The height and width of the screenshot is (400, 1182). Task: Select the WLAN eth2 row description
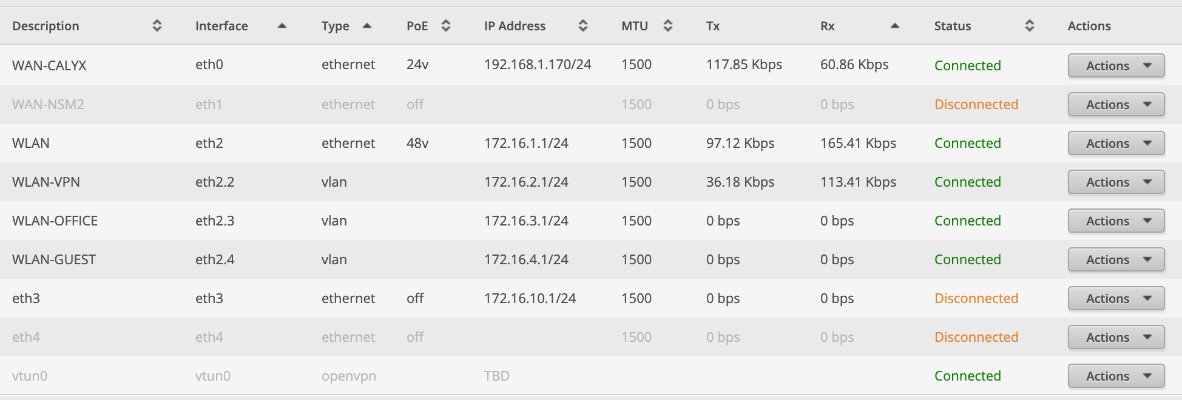pyautogui.click(x=31, y=143)
